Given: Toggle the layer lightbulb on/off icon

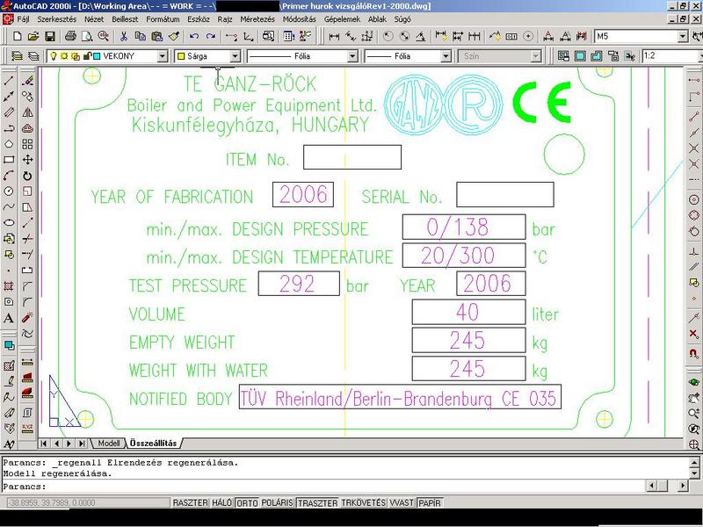Looking at the screenshot, I should click(x=54, y=56).
